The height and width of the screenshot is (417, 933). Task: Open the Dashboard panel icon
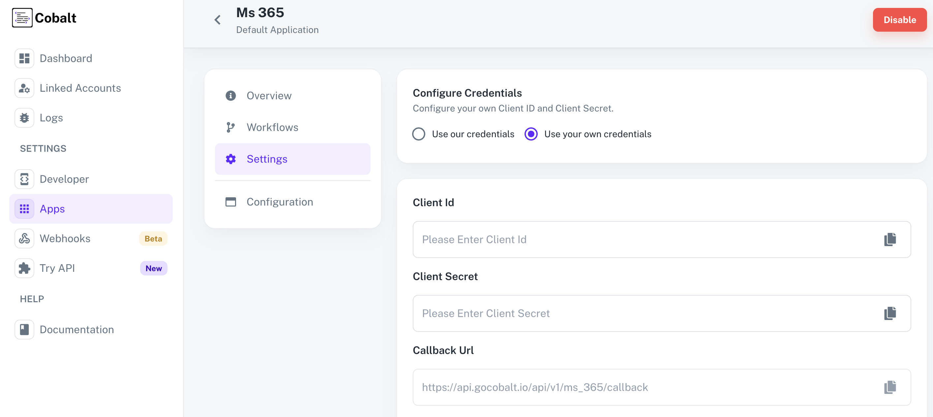(24, 58)
